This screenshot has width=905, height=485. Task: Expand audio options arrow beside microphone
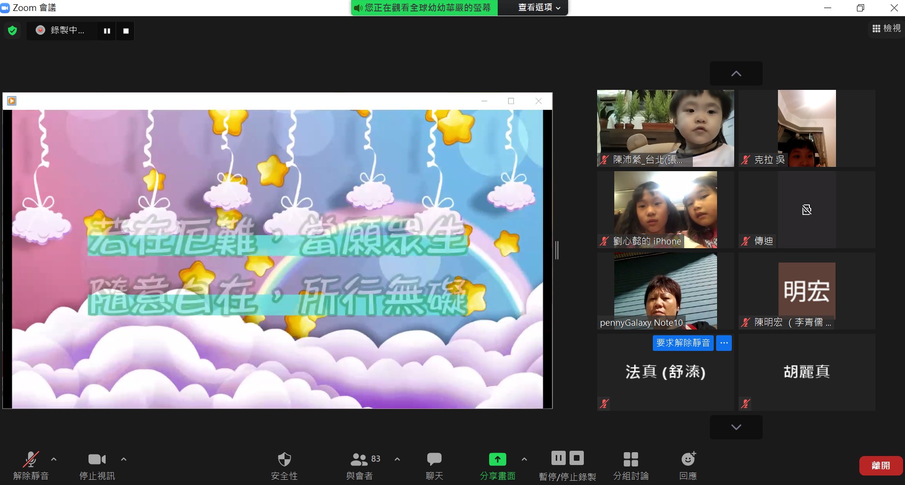[54, 459]
